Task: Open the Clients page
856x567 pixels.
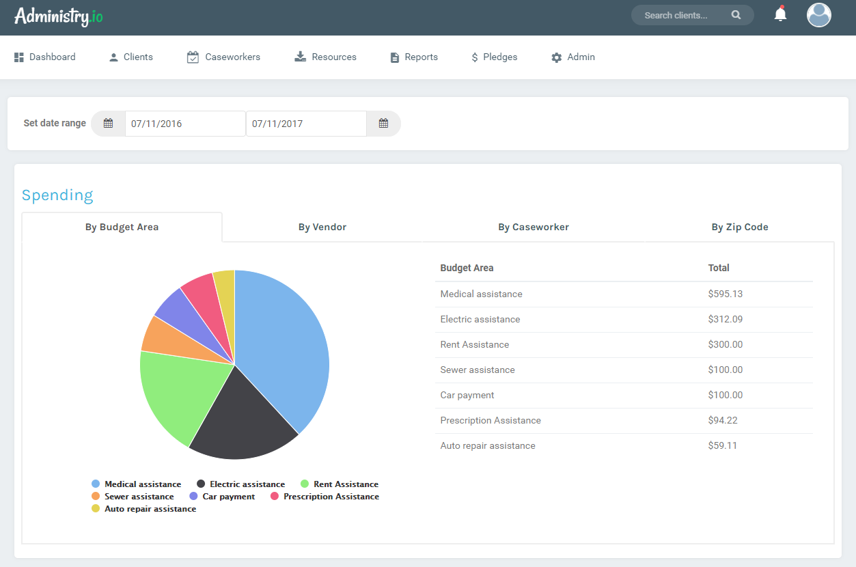Action: [x=131, y=57]
